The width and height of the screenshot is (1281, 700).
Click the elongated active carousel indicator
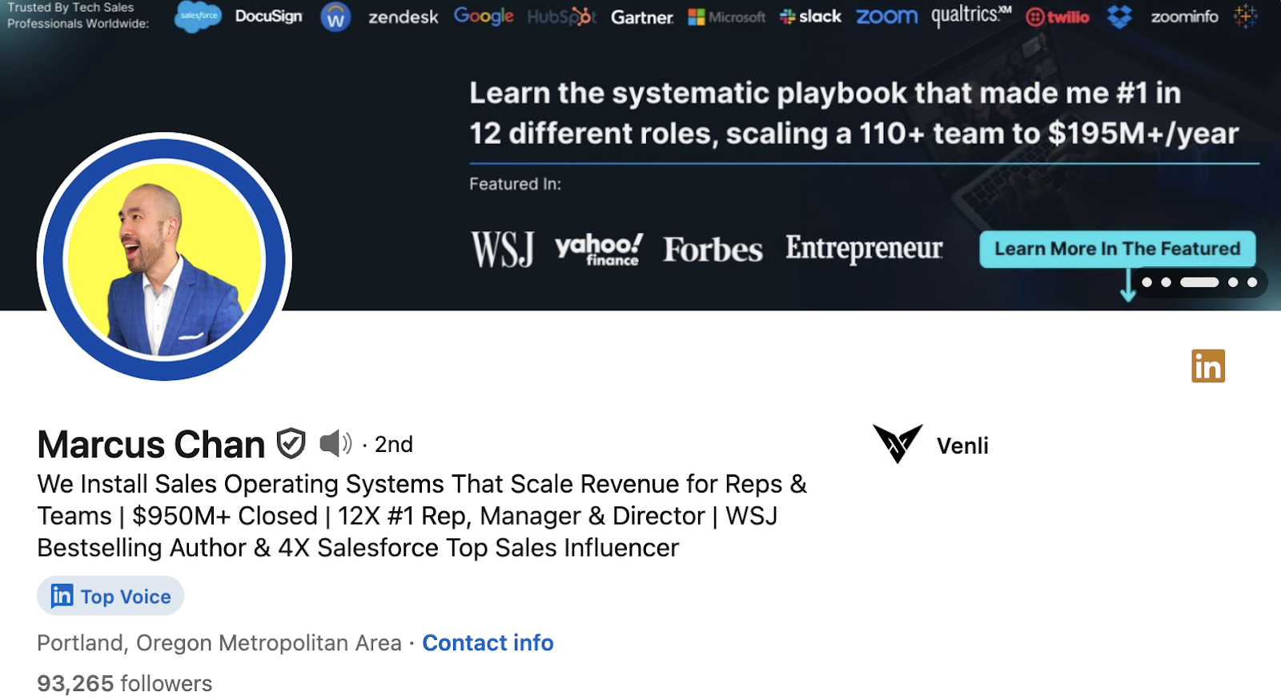[x=1199, y=282]
